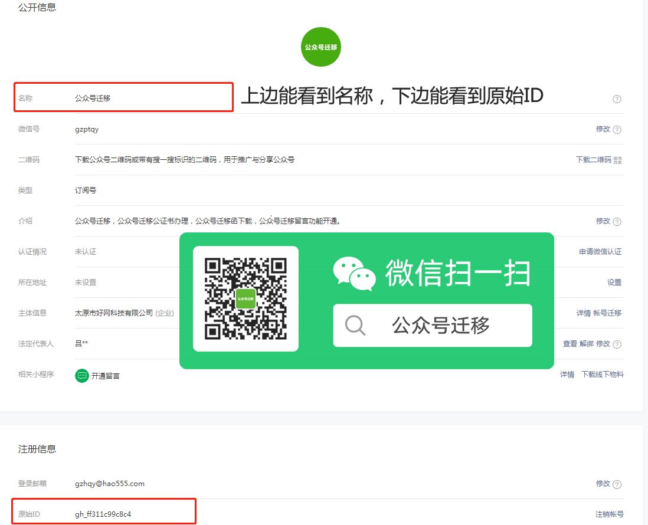The image size is (648, 525).
Task: Click the 订阅号 type value
Action: [x=86, y=191]
